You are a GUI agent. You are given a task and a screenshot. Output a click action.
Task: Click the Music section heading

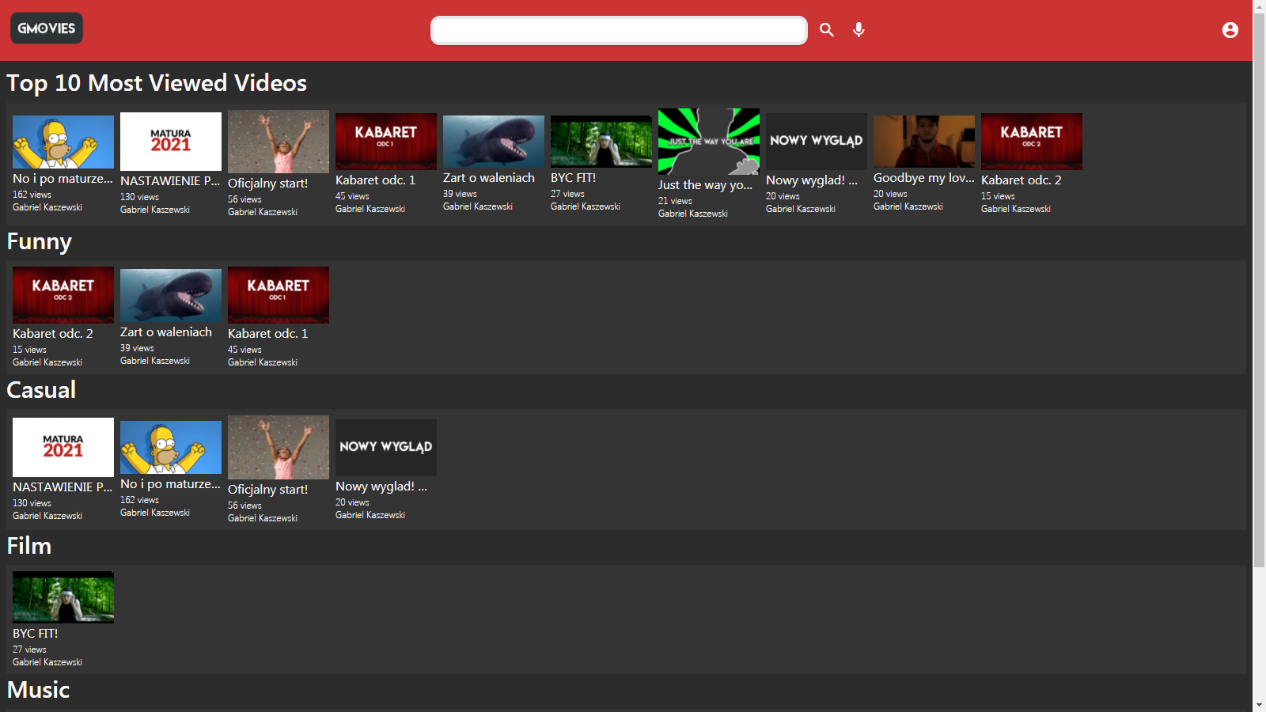click(x=38, y=690)
